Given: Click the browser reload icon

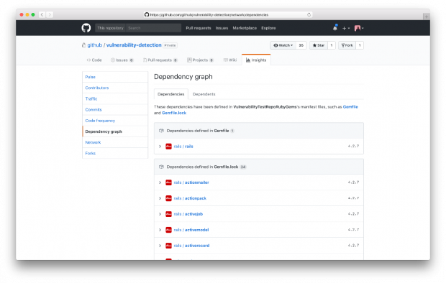Looking at the screenshot, I should (309, 14).
